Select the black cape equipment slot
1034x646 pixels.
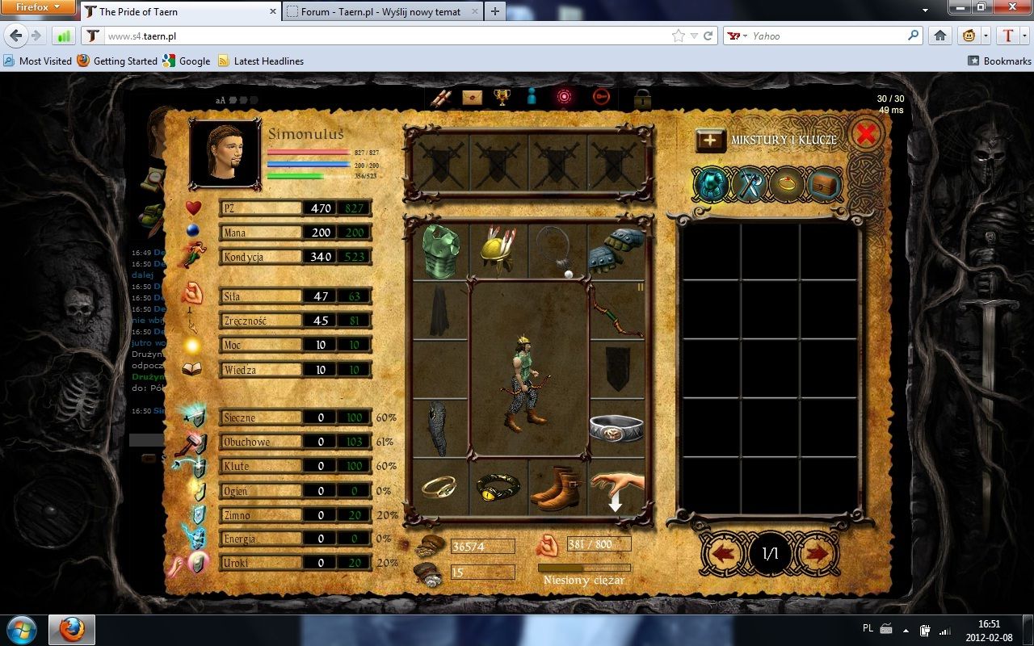(441, 310)
